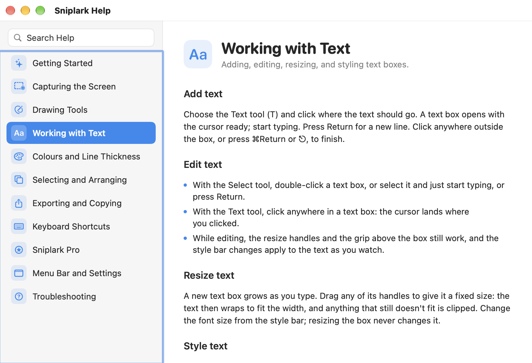Select the Drawing Tools help topic
Screen dimensions: 532x363
81,110
